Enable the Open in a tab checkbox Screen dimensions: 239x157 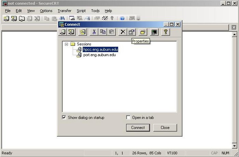coord(128,117)
